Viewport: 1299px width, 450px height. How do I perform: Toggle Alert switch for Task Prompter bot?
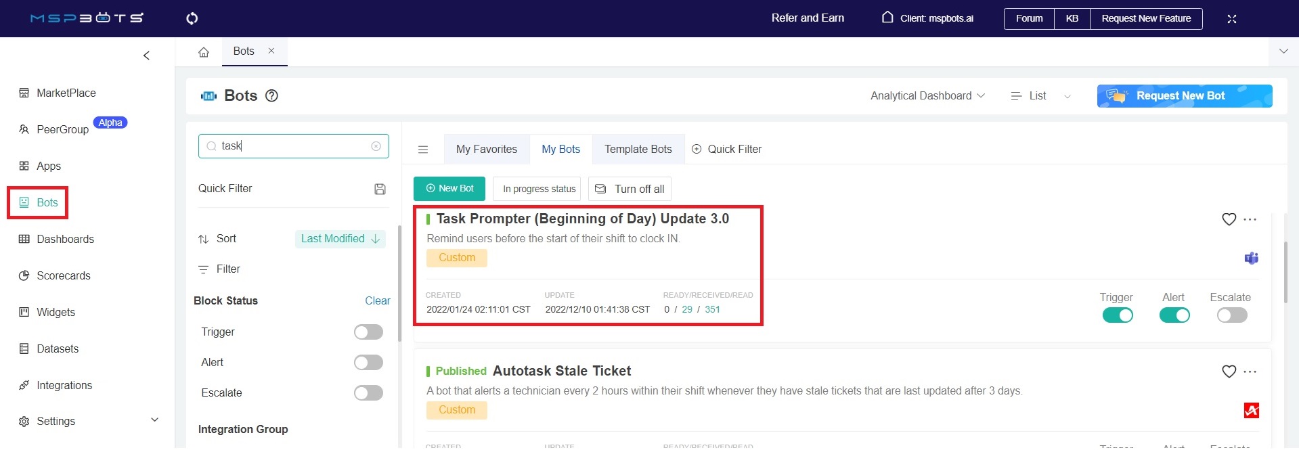pyautogui.click(x=1174, y=315)
